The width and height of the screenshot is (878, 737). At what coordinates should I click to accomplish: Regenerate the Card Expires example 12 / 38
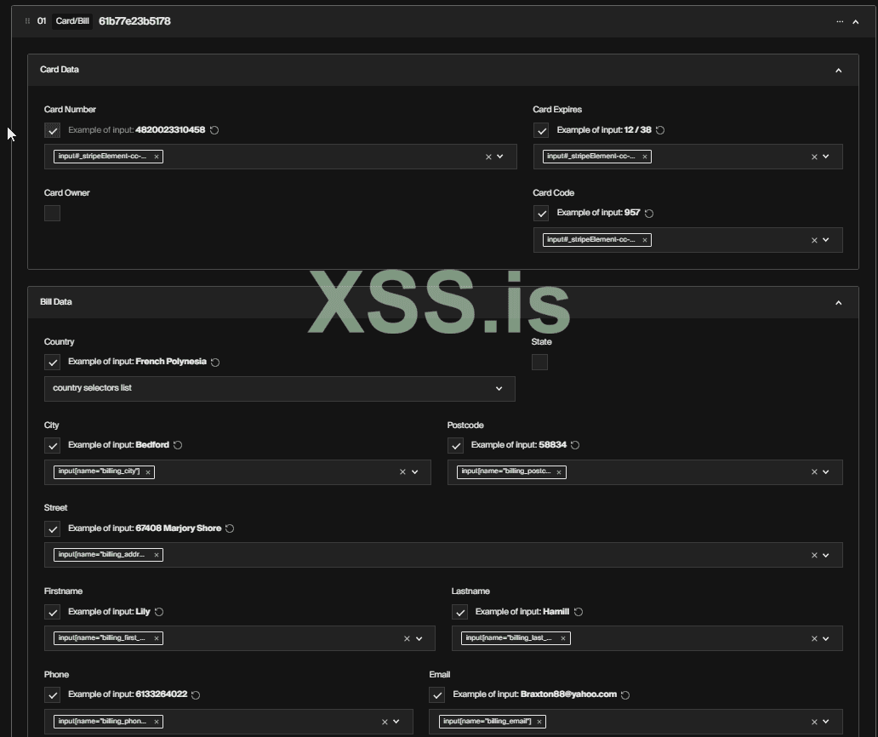pyautogui.click(x=660, y=130)
